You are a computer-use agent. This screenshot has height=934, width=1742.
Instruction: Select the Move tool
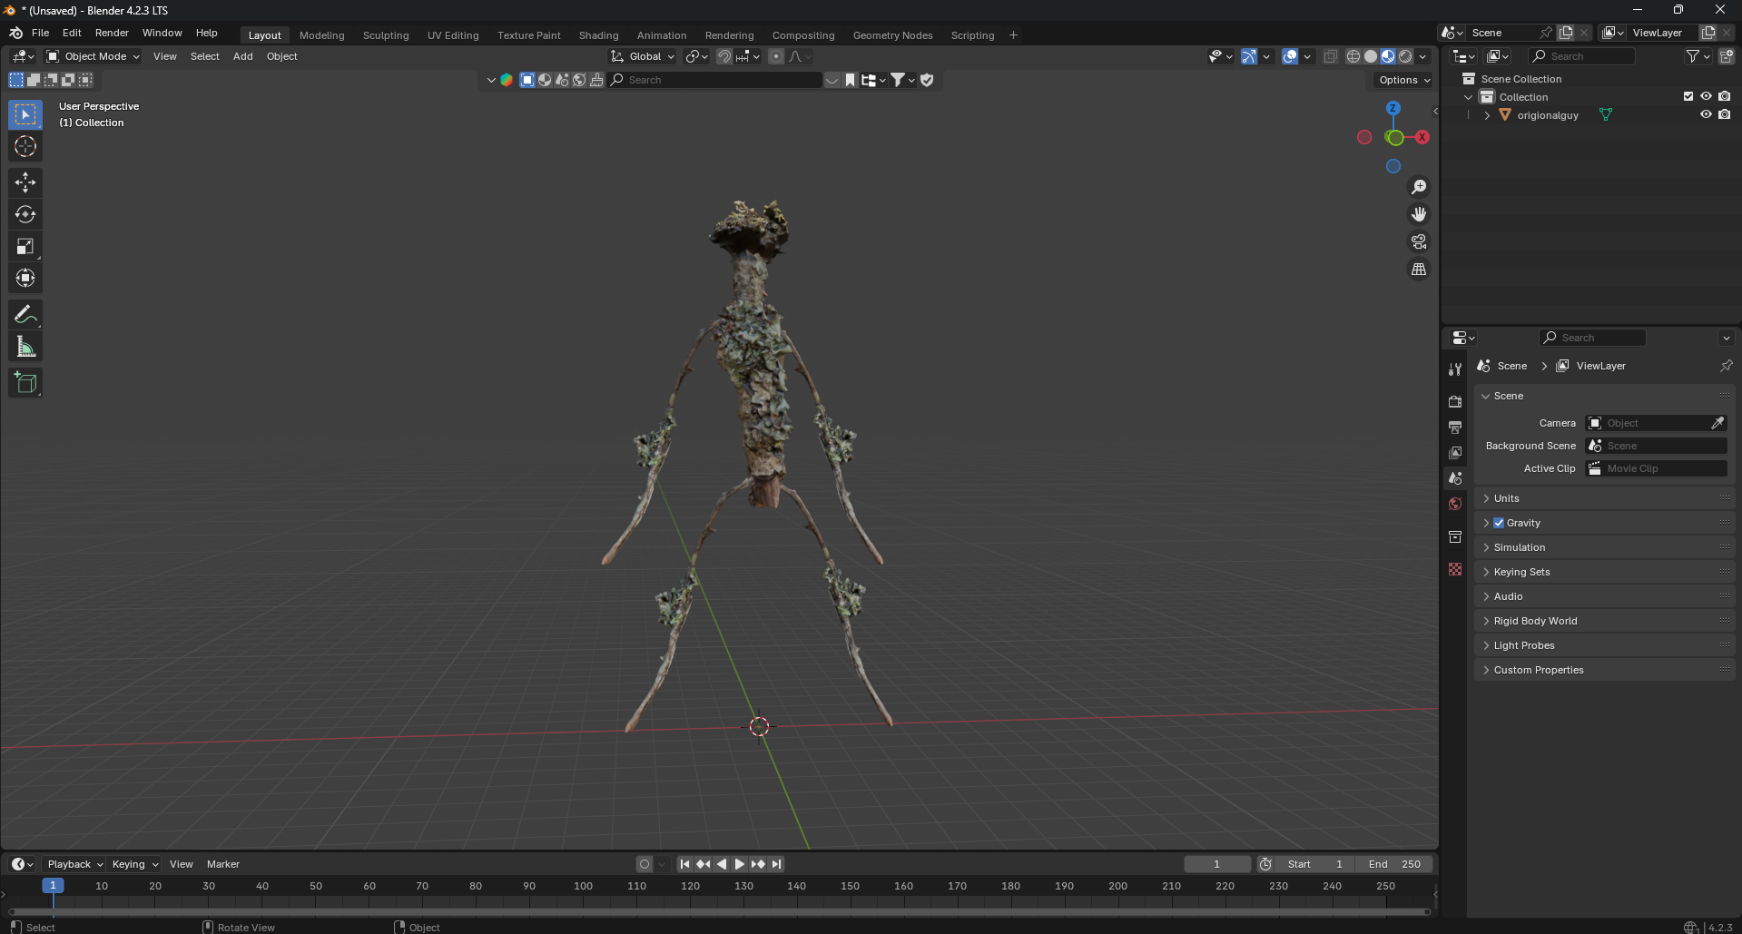[x=25, y=182]
